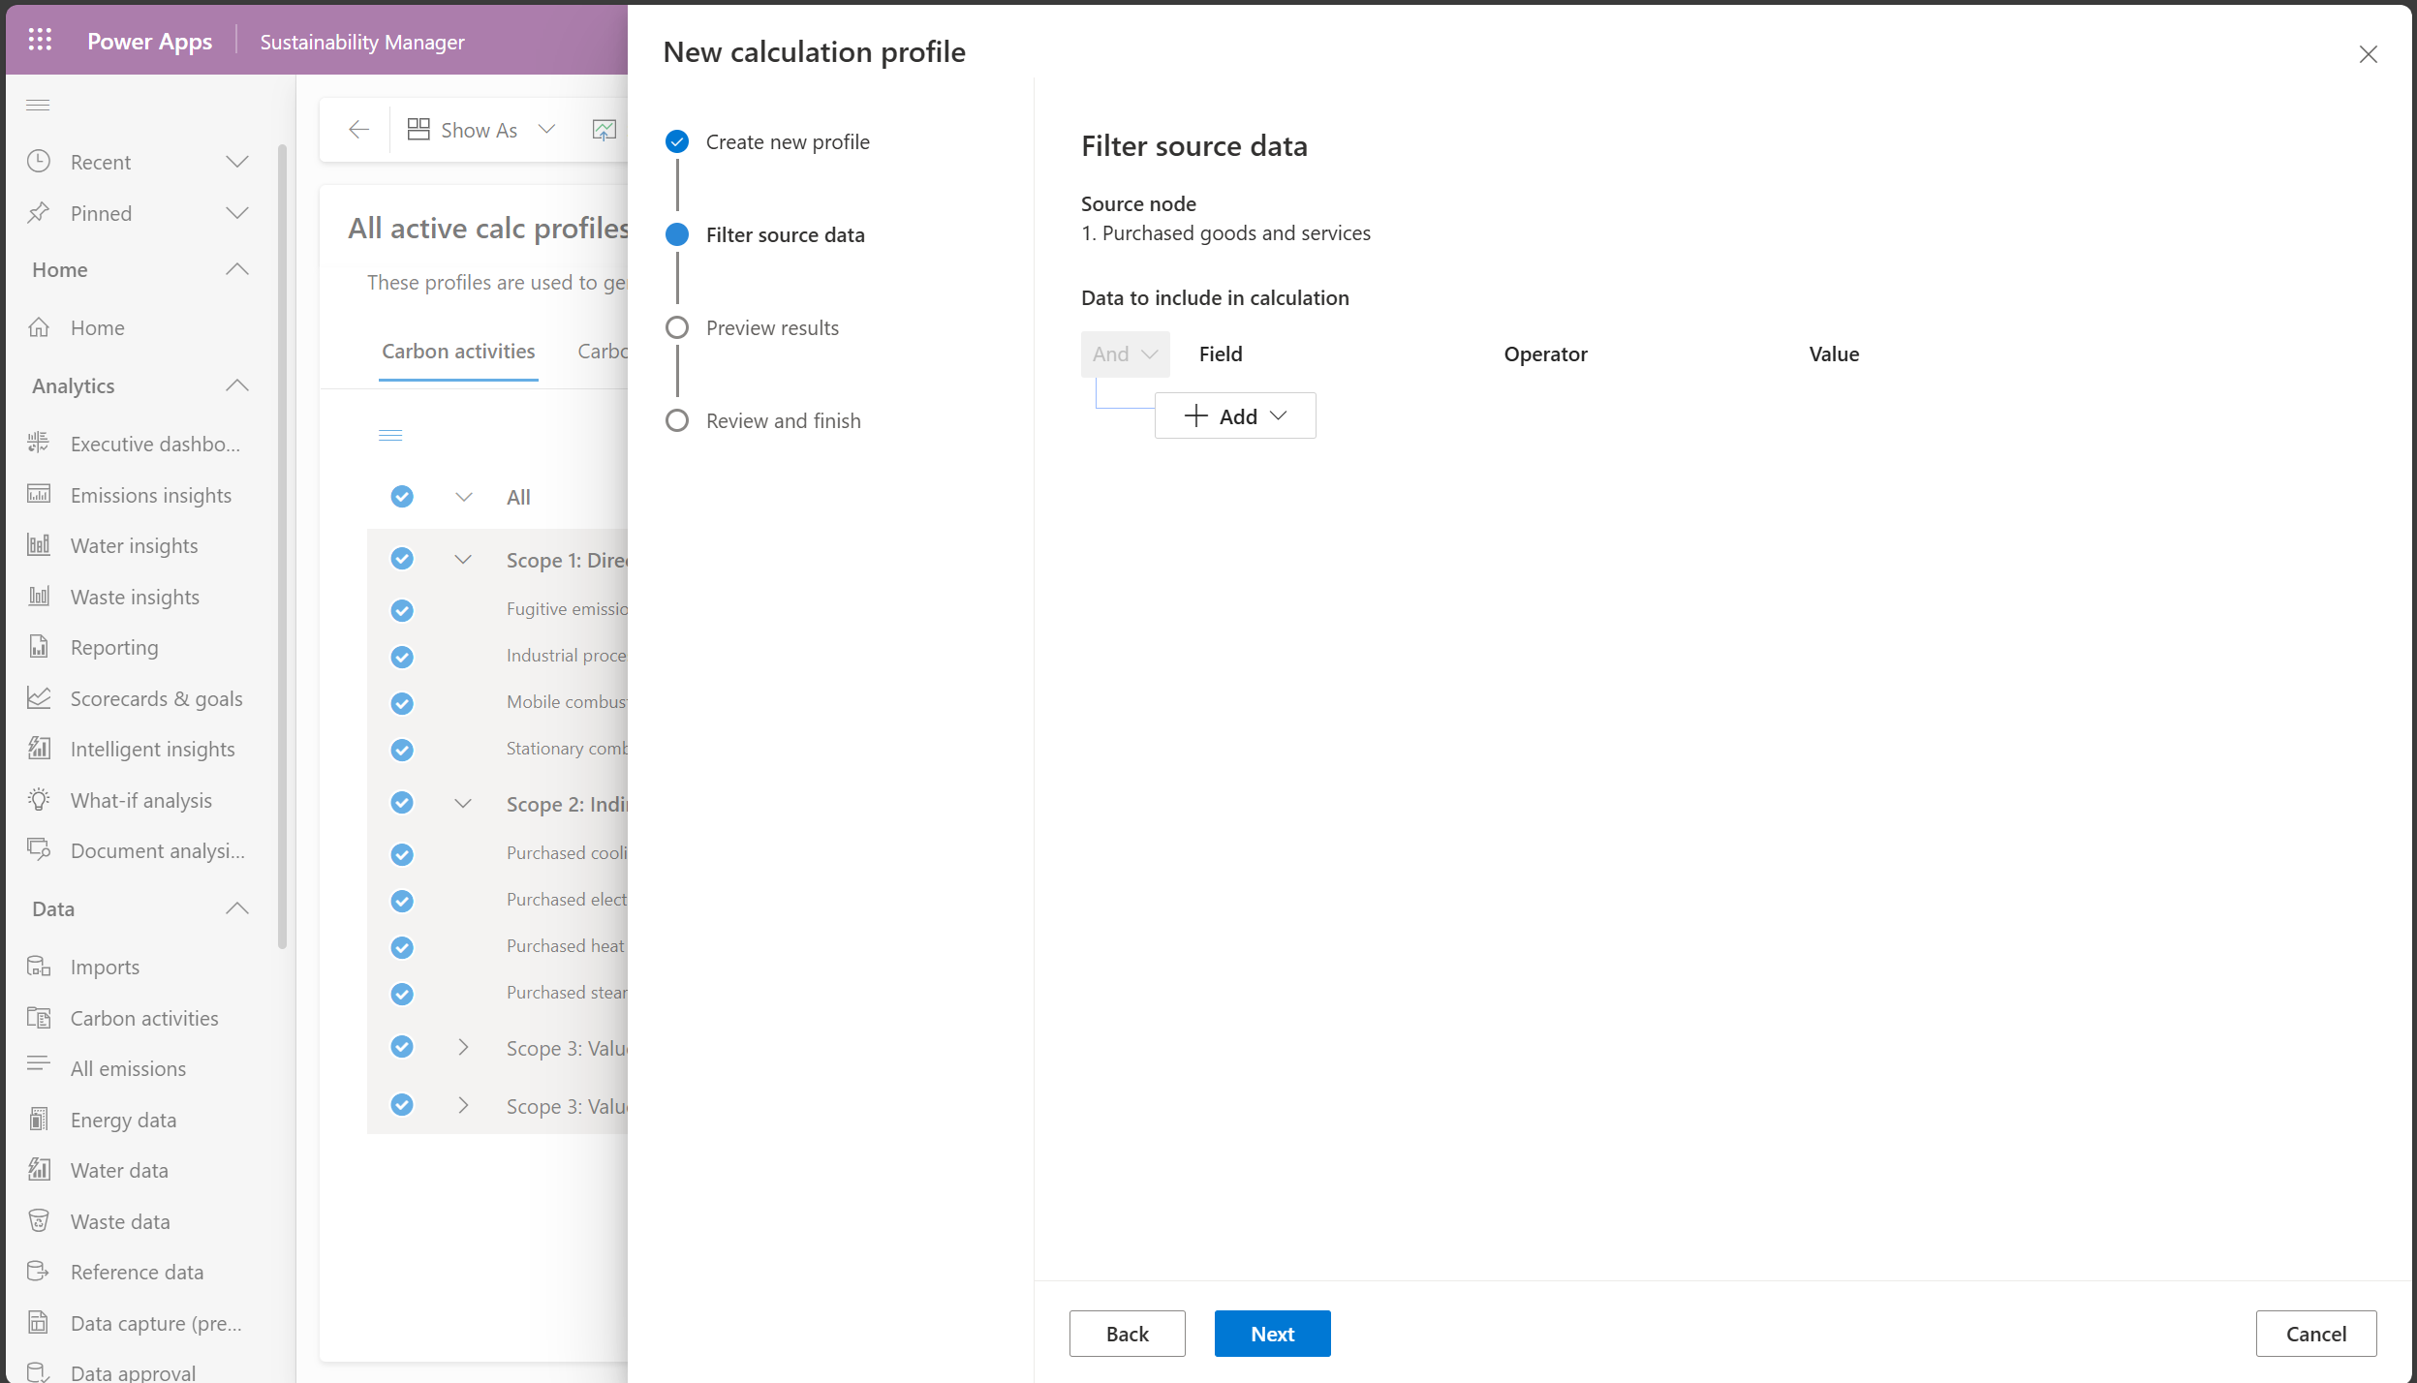2417x1383 pixels.
Task: Navigate to Data approval section
Action: click(133, 1371)
